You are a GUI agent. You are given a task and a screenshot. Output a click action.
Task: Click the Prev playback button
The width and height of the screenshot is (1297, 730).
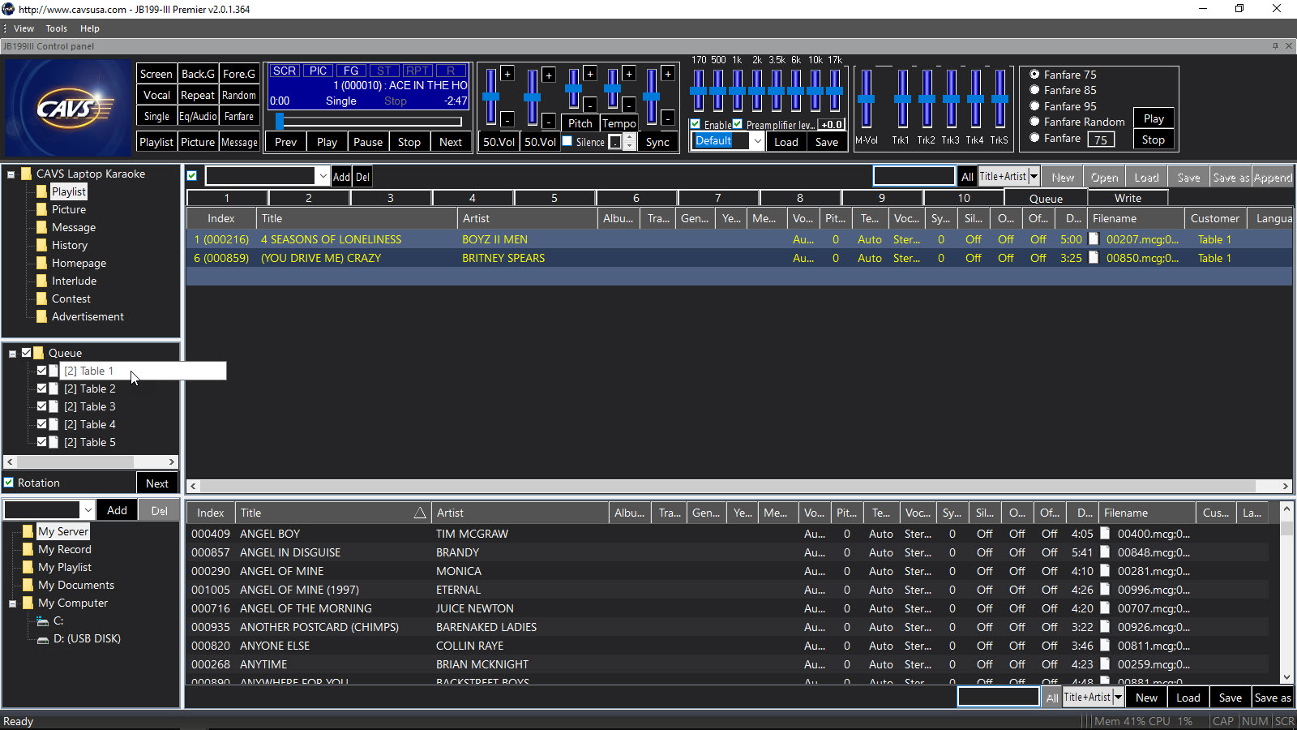(286, 142)
